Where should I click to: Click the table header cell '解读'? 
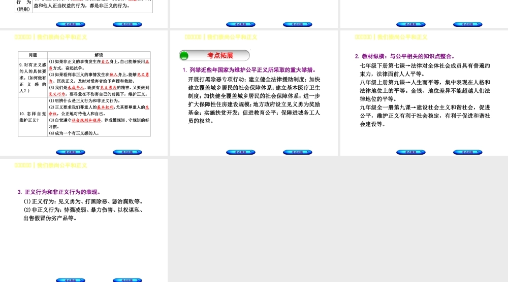tap(99, 55)
